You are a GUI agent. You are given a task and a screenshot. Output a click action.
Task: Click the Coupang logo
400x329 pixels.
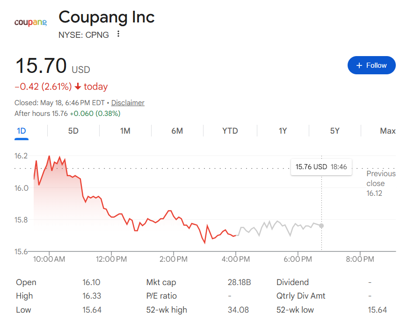click(30, 22)
